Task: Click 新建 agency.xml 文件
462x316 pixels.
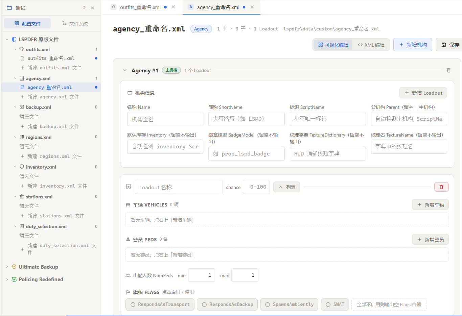Action: tap(50, 97)
